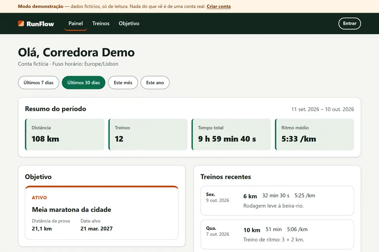This screenshot has height=252, width=379.
Task: Click the Resumo do período heading
Action: tap(56, 109)
